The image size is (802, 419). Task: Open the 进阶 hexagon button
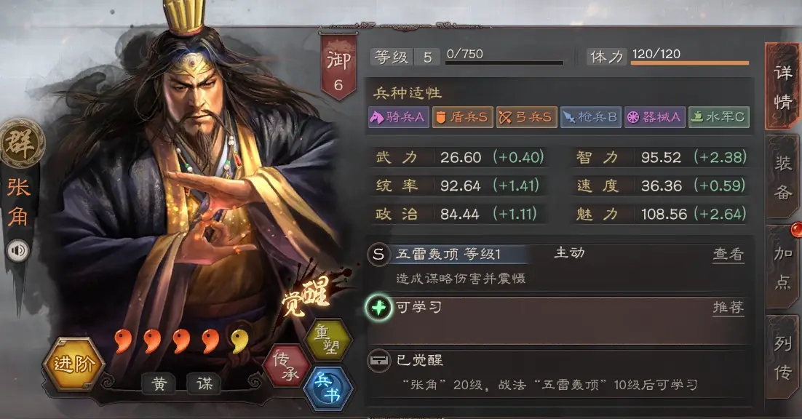(74, 364)
